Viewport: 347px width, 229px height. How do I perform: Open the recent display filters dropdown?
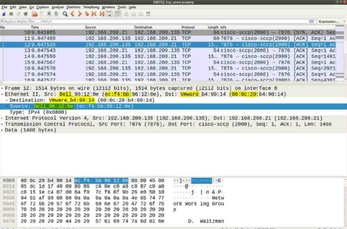(x=316, y=22)
